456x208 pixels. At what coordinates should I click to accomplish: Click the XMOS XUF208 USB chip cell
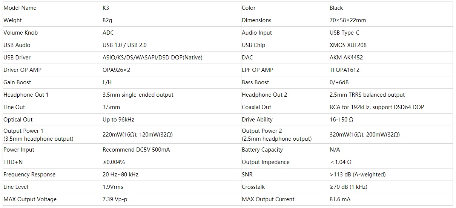pyautogui.click(x=348, y=45)
